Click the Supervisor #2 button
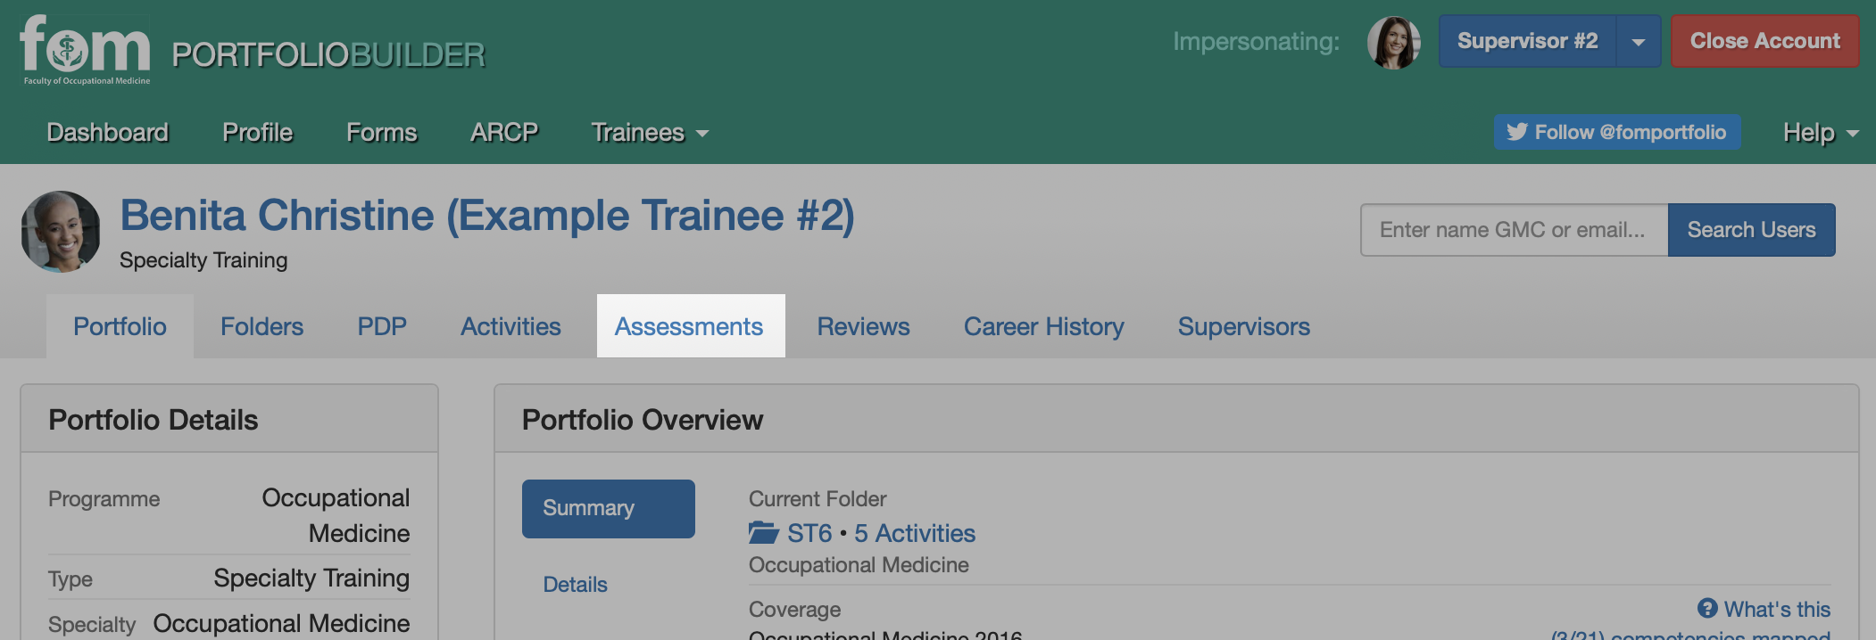The height and width of the screenshot is (640, 1876). point(1528,42)
